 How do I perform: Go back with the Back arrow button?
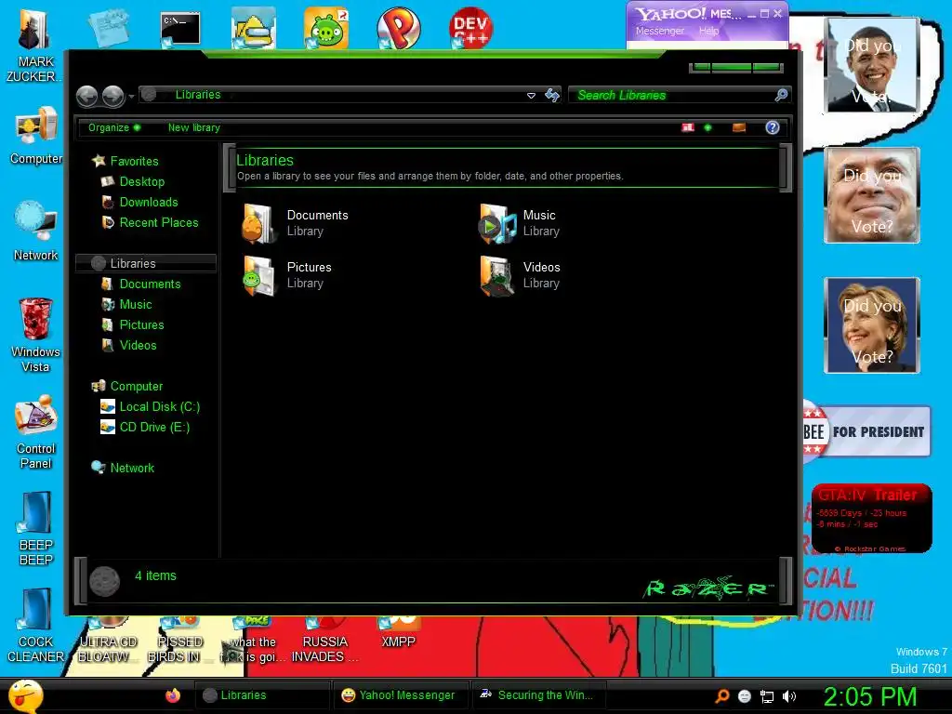86,96
